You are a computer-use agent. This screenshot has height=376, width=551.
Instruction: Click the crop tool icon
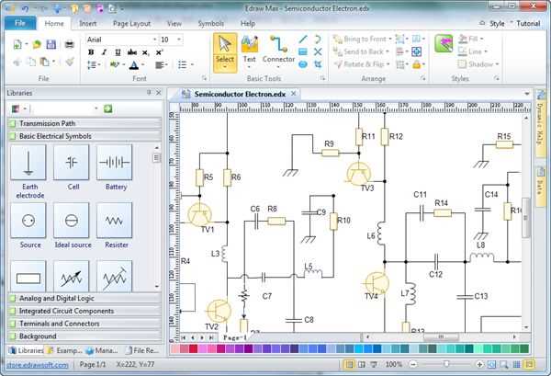coord(318,64)
